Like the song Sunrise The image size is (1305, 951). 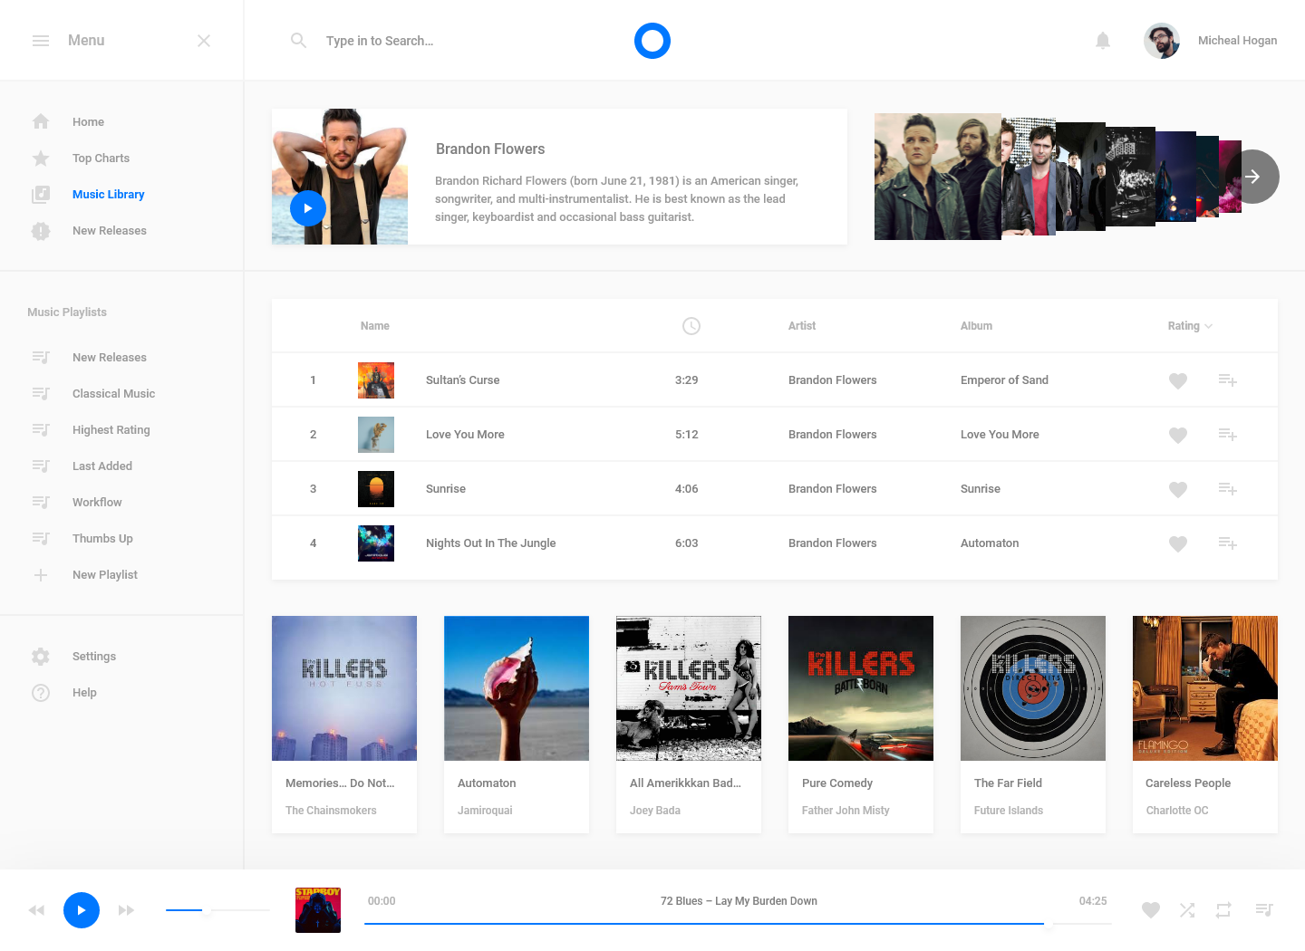point(1178,490)
